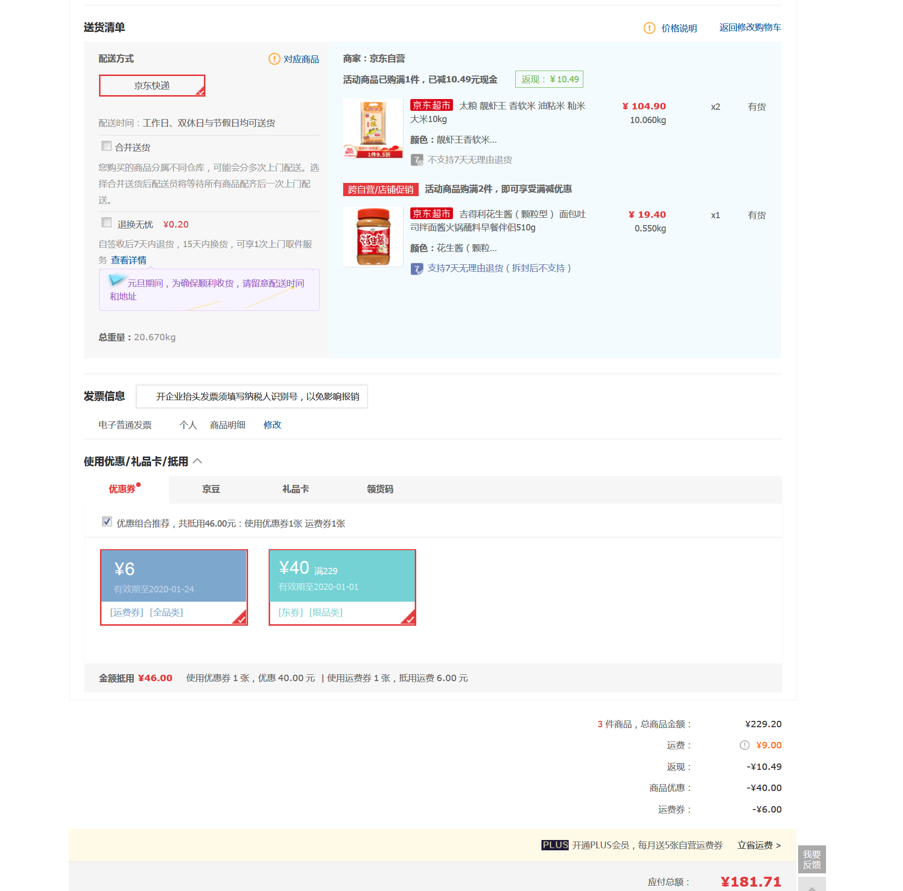Screen dimensions: 903x891
Task: Click the PLUS membership badge
Action: tap(555, 845)
